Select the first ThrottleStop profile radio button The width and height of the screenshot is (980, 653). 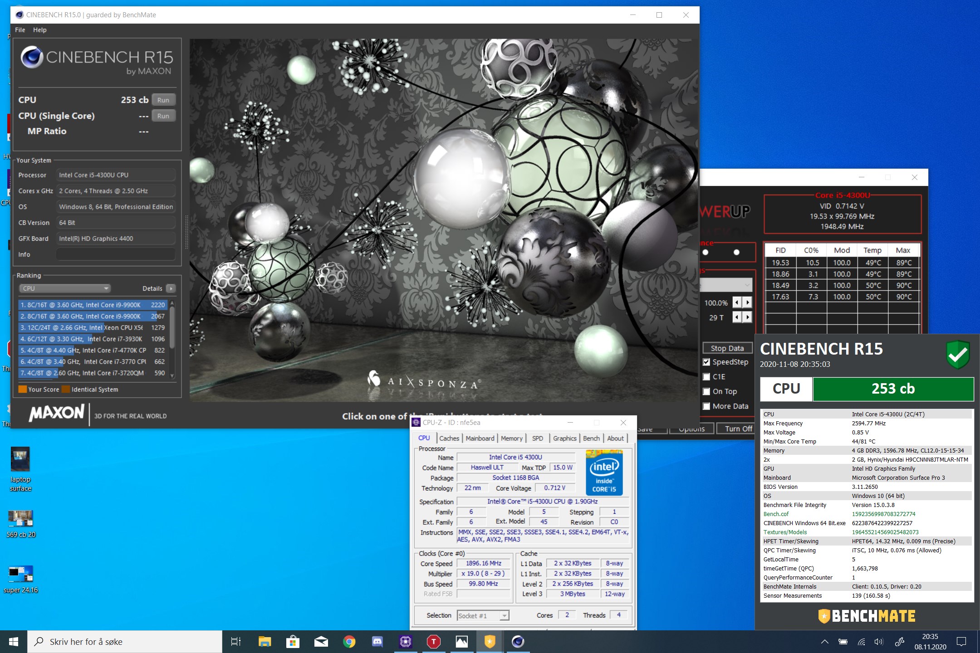coord(706,252)
